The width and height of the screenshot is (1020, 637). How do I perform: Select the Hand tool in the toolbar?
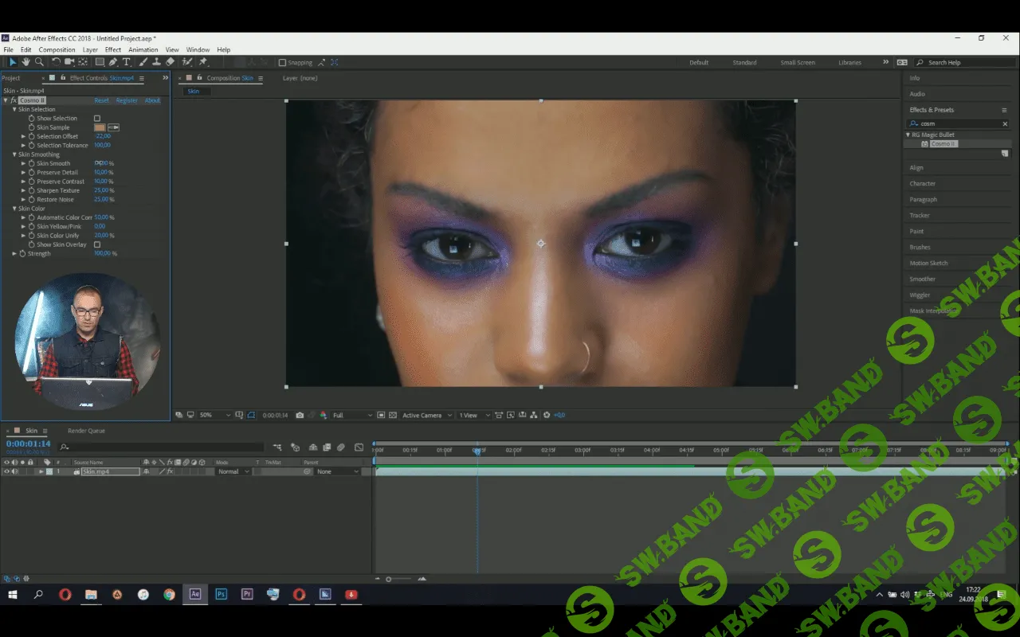(x=25, y=62)
